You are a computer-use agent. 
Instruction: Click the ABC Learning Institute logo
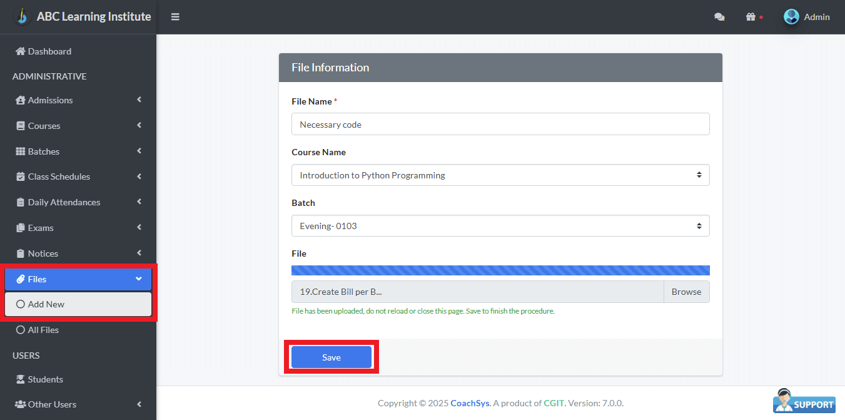pyautogui.click(x=22, y=16)
